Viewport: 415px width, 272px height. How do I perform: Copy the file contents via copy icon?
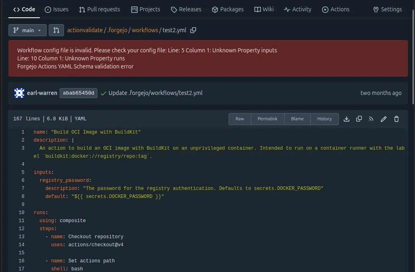pos(359,119)
